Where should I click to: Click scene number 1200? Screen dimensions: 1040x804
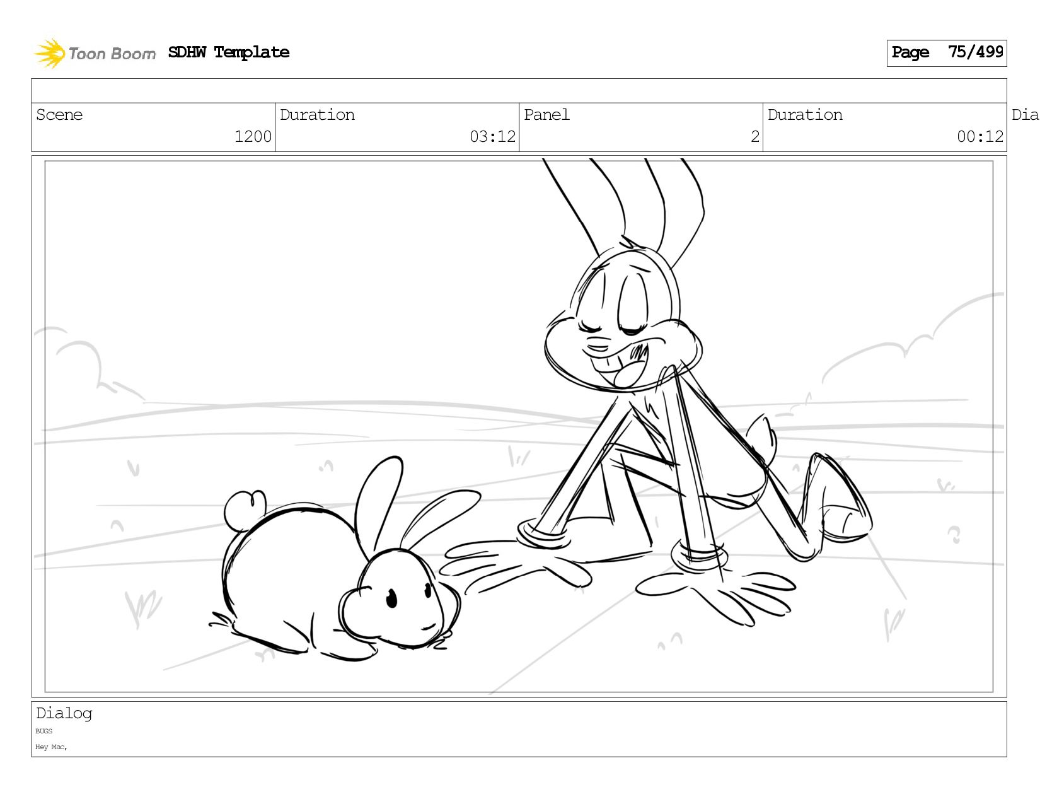pos(253,136)
